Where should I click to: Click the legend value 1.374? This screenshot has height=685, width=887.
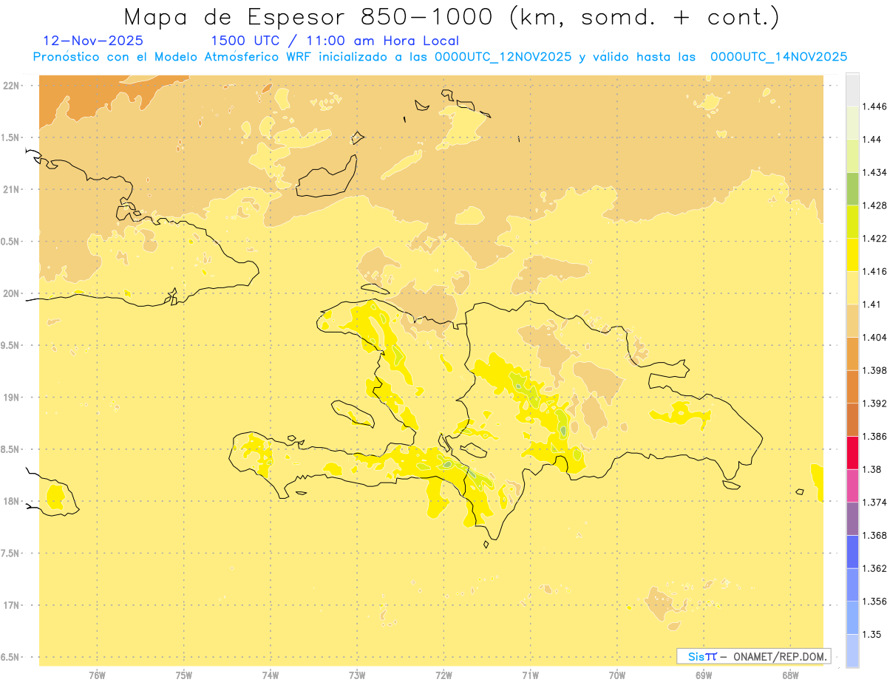[x=874, y=502]
